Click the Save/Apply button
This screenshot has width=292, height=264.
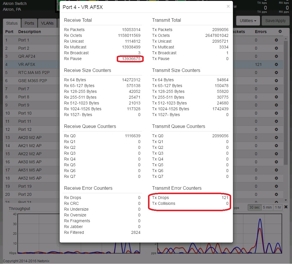[x=276, y=21]
